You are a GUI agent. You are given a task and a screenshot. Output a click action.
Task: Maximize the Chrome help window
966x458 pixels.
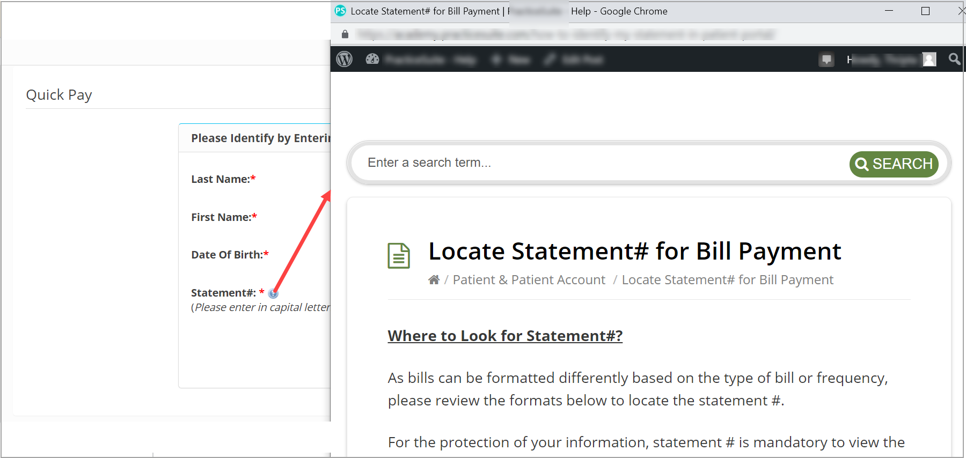[x=925, y=11]
